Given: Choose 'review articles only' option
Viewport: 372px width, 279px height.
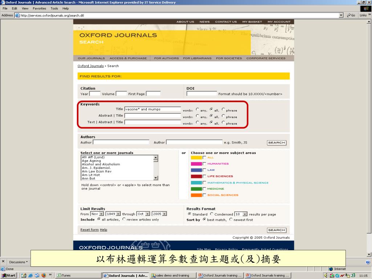Looking at the screenshot, I should (x=124, y=219).
